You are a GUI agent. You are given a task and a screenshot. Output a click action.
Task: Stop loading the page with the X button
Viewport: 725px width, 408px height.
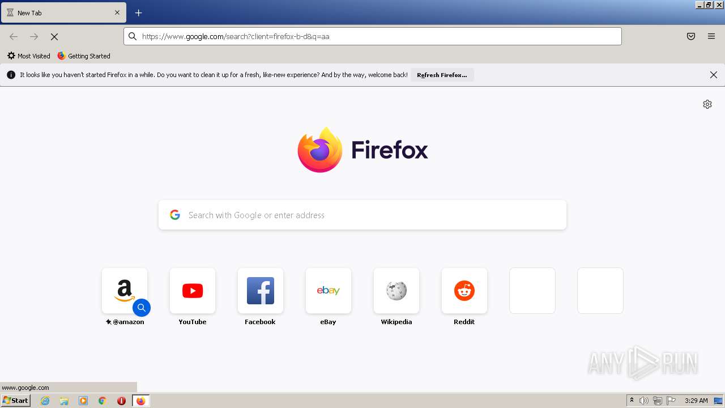[54, 36]
